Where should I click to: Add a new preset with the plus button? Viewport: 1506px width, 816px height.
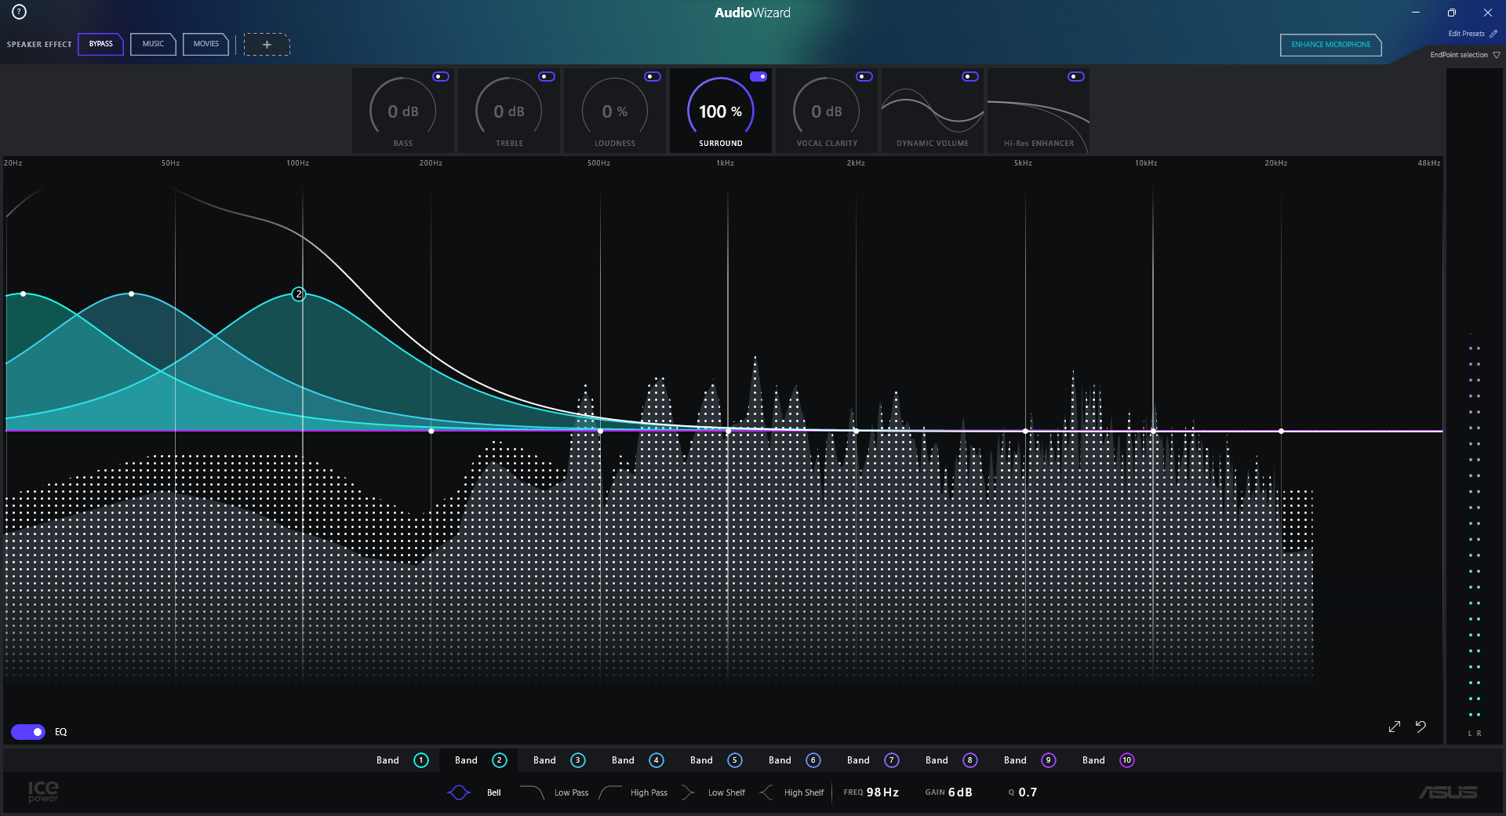267,45
